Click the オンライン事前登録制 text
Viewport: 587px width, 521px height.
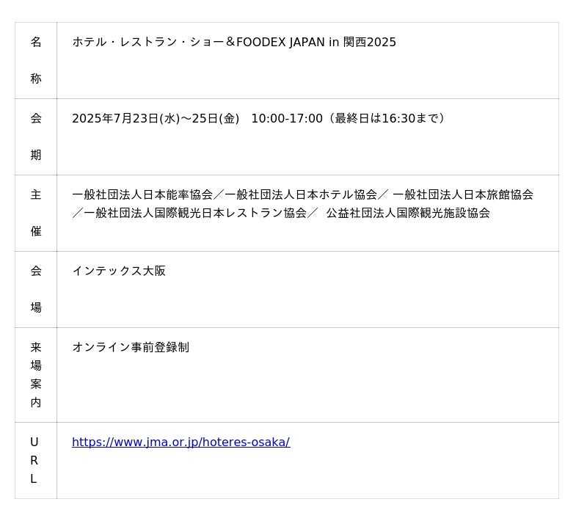(x=131, y=348)
